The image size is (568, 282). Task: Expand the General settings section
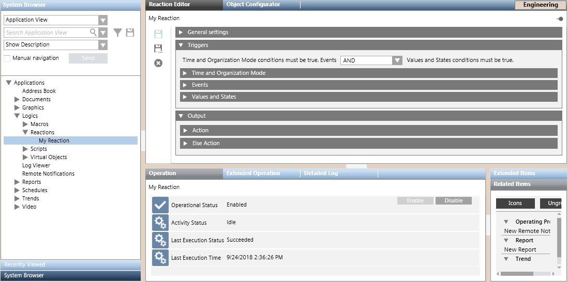click(181, 33)
